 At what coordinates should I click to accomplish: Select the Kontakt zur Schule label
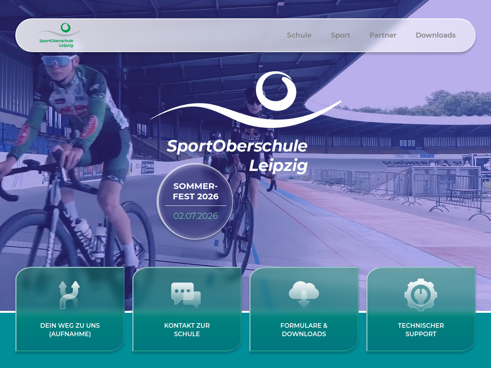pyautogui.click(x=187, y=330)
